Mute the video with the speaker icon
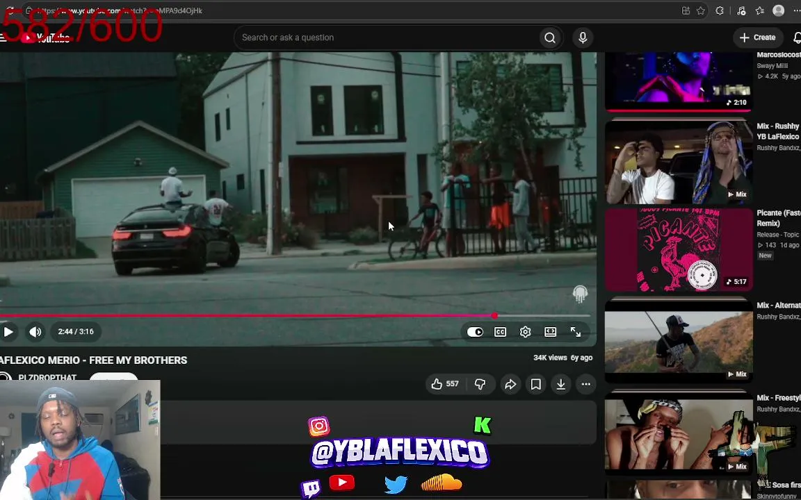Viewport: 801px width, 500px height. (35, 332)
